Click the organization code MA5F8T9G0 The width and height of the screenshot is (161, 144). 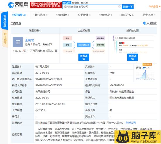pyautogui.click(x=117, y=85)
